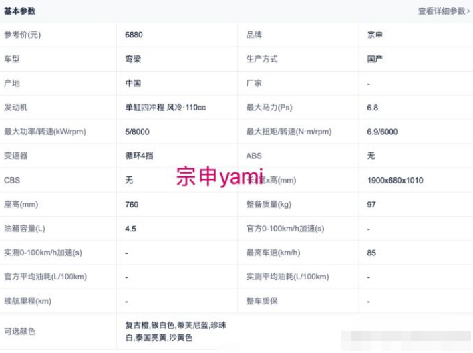This screenshot has width=473, height=353.
Task: Select the 实测0-100km/h加速(s) label
Action: (43, 253)
